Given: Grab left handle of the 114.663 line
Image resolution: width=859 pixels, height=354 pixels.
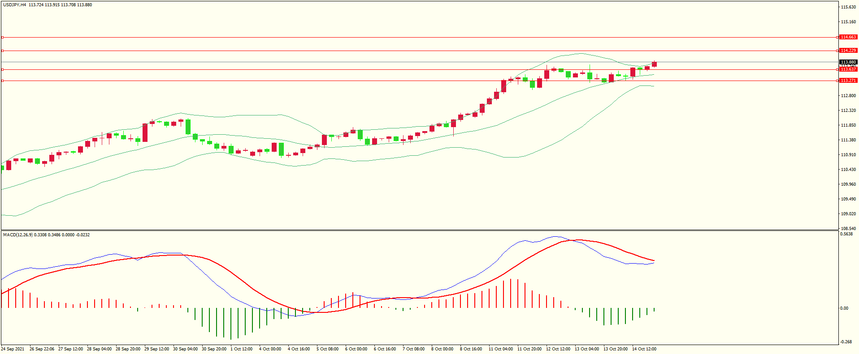Looking at the screenshot, I should (2, 37).
